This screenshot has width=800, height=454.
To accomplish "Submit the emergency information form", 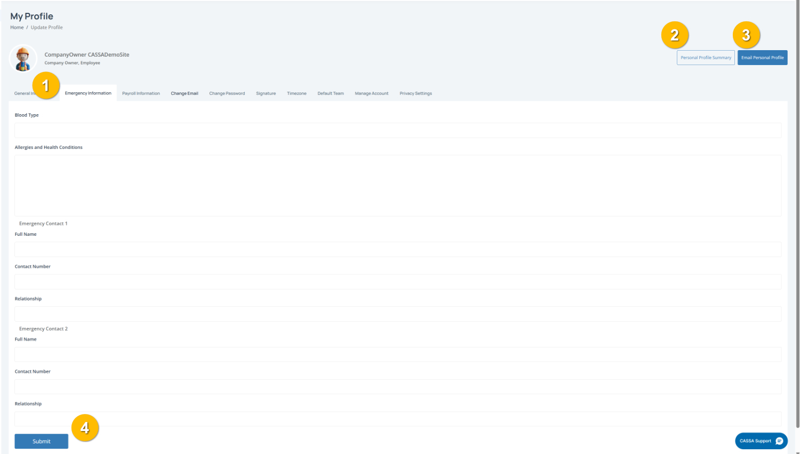I will [x=42, y=441].
